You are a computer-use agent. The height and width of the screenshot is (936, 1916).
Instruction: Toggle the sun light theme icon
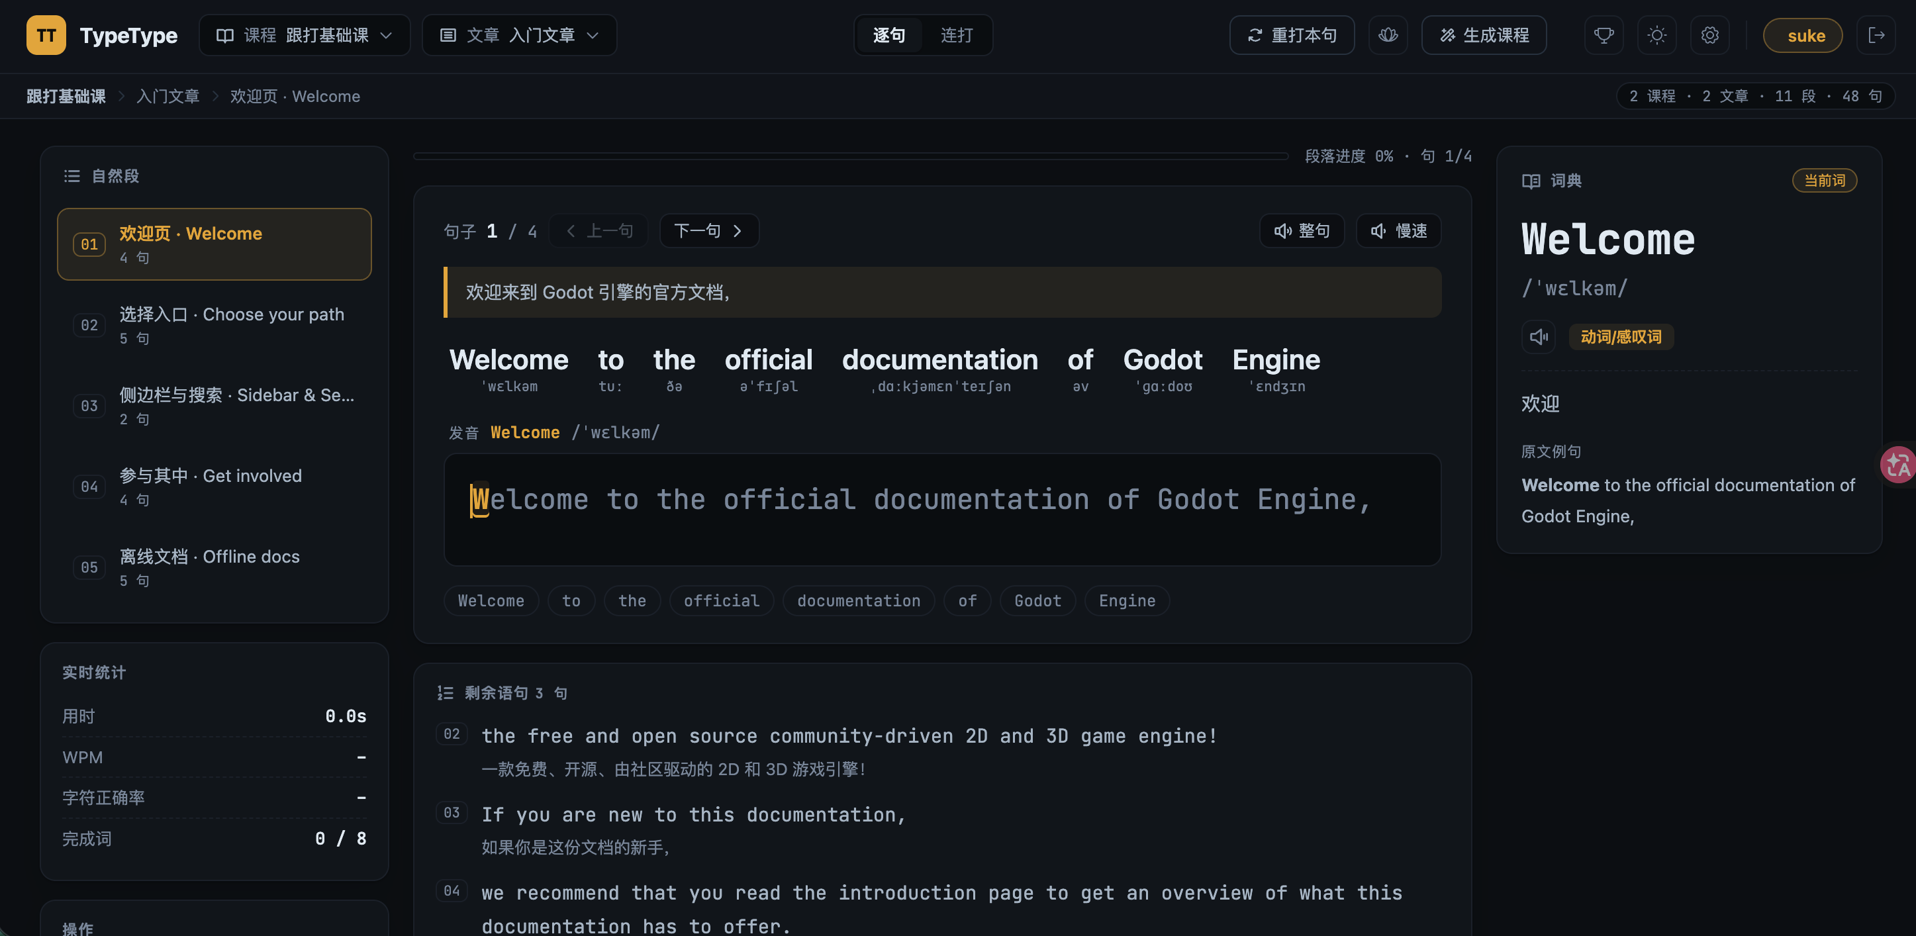(1656, 35)
